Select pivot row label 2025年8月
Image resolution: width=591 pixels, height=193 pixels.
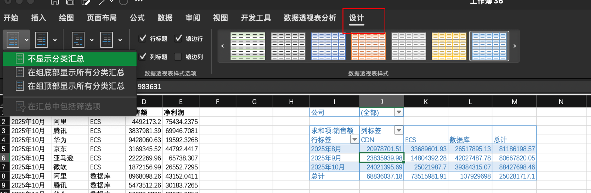(x=335, y=149)
